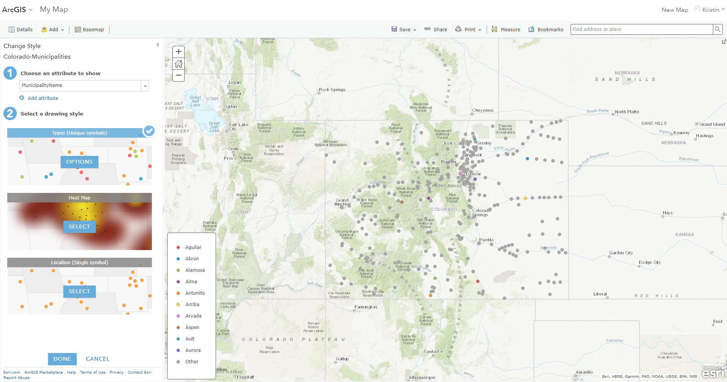Open the Measure tool
The width and height of the screenshot is (727, 382).
tap(506, 29)
